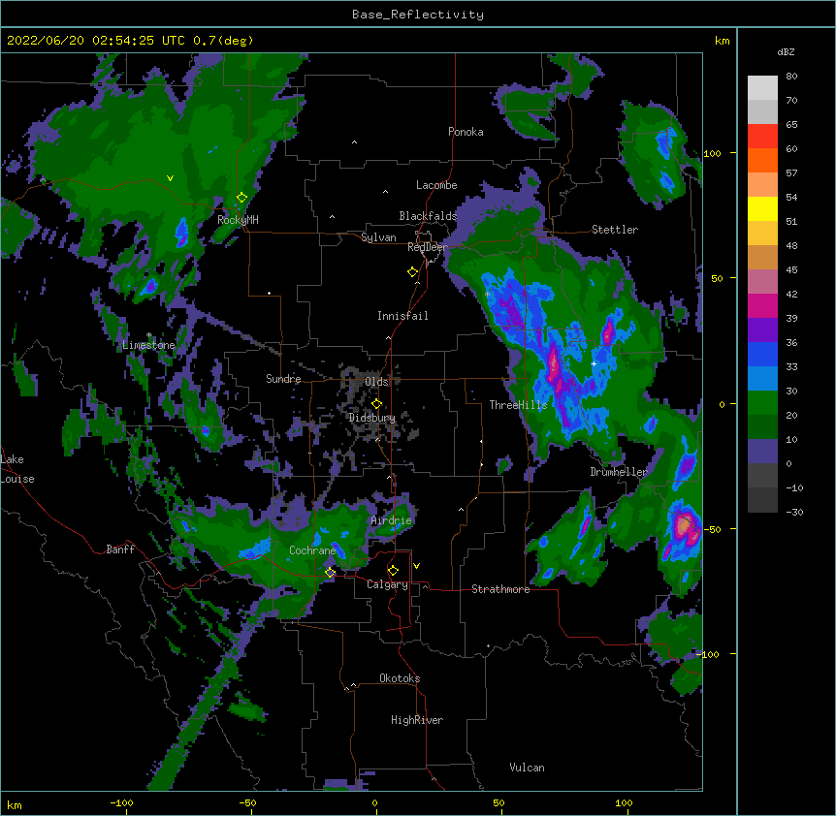The width and height of the screenshot is (836, 816).
Task: Click the Sundre label
Action: tap(283, 379)
